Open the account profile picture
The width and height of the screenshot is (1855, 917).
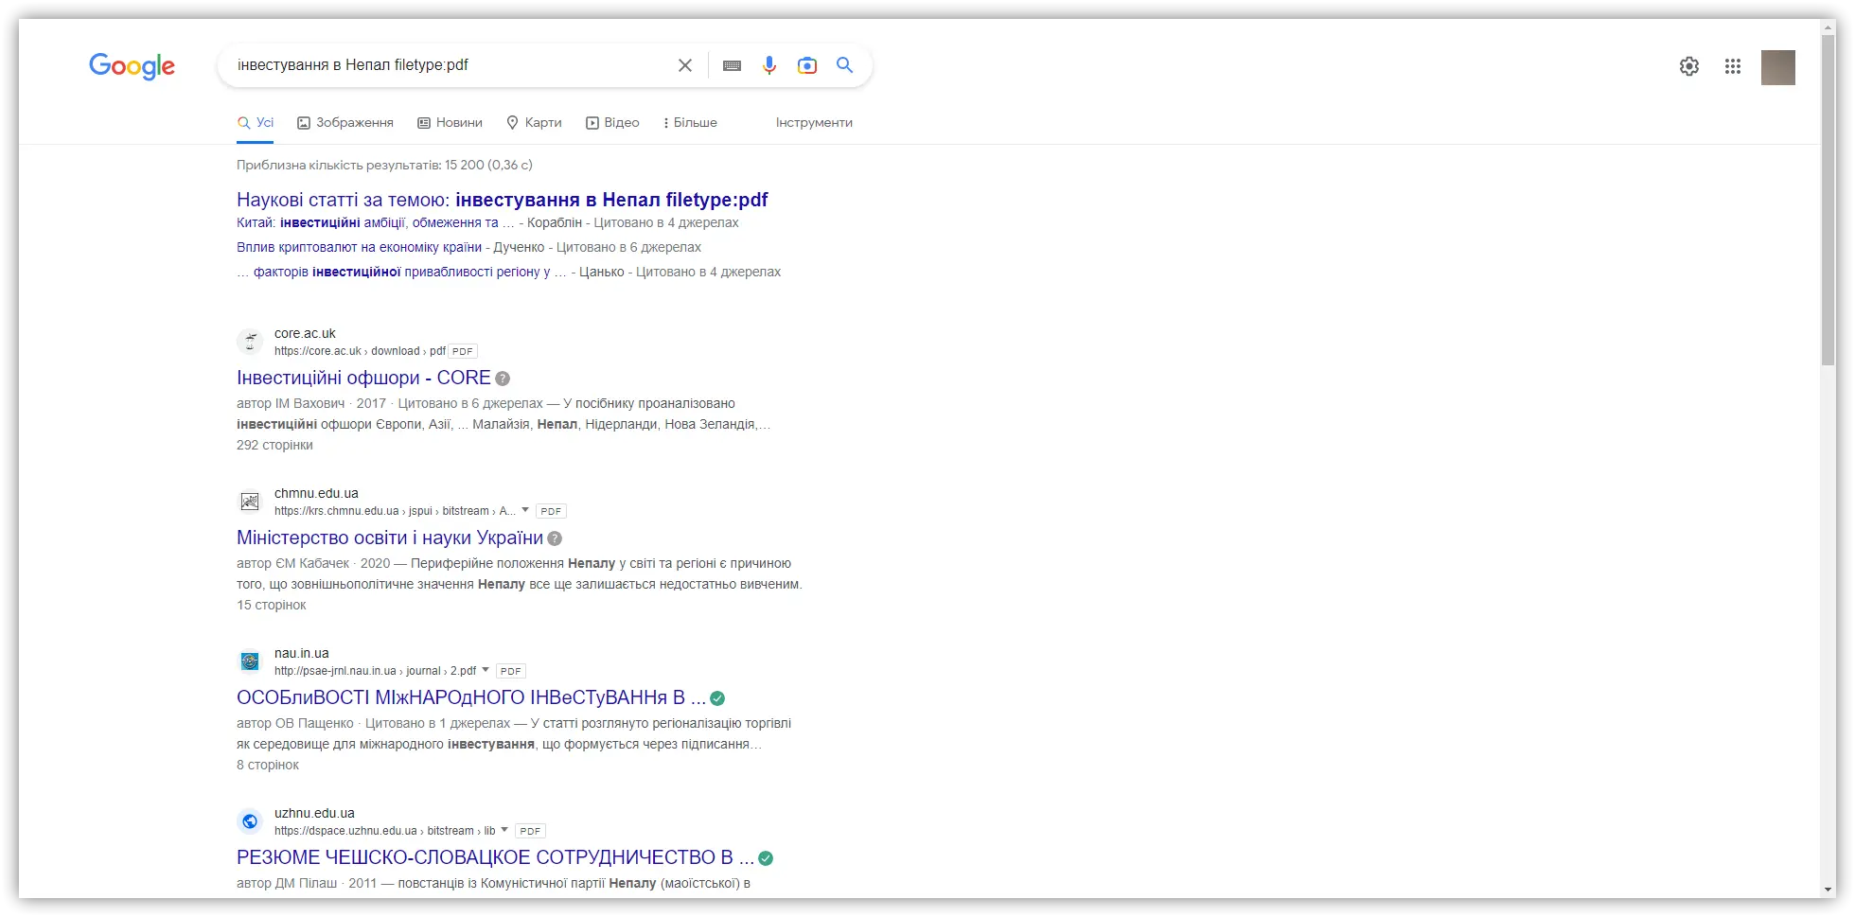click(1778, 67)
